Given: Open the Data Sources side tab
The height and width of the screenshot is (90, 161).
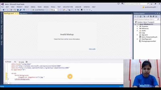Looking at the screenshot, I should click(x=2, y=29).
